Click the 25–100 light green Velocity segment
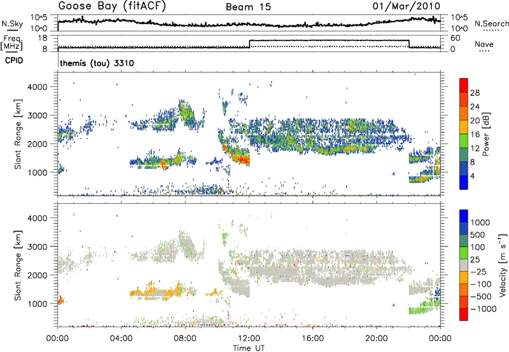509x352 pixels. pos(464,253)
